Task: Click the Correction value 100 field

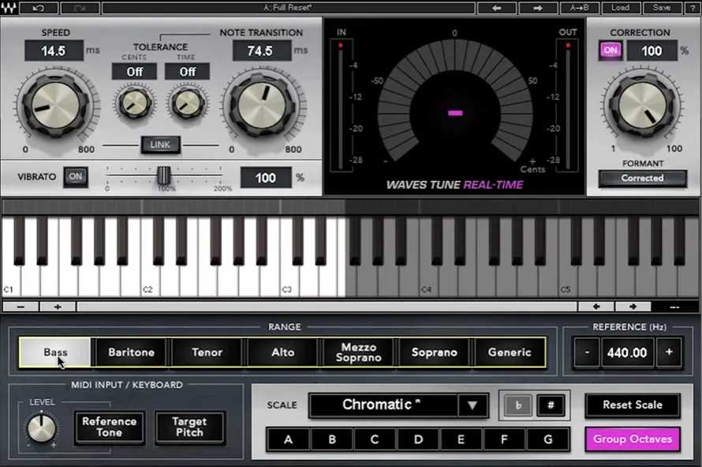Action: (652, 50)
